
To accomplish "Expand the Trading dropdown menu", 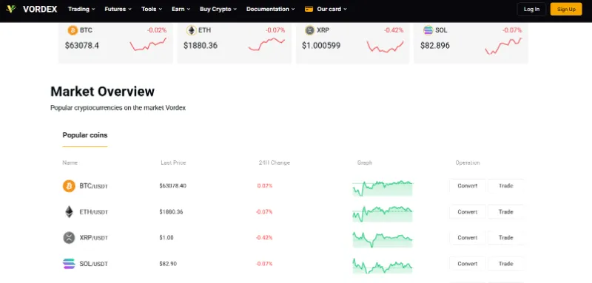I will (81, 9).
